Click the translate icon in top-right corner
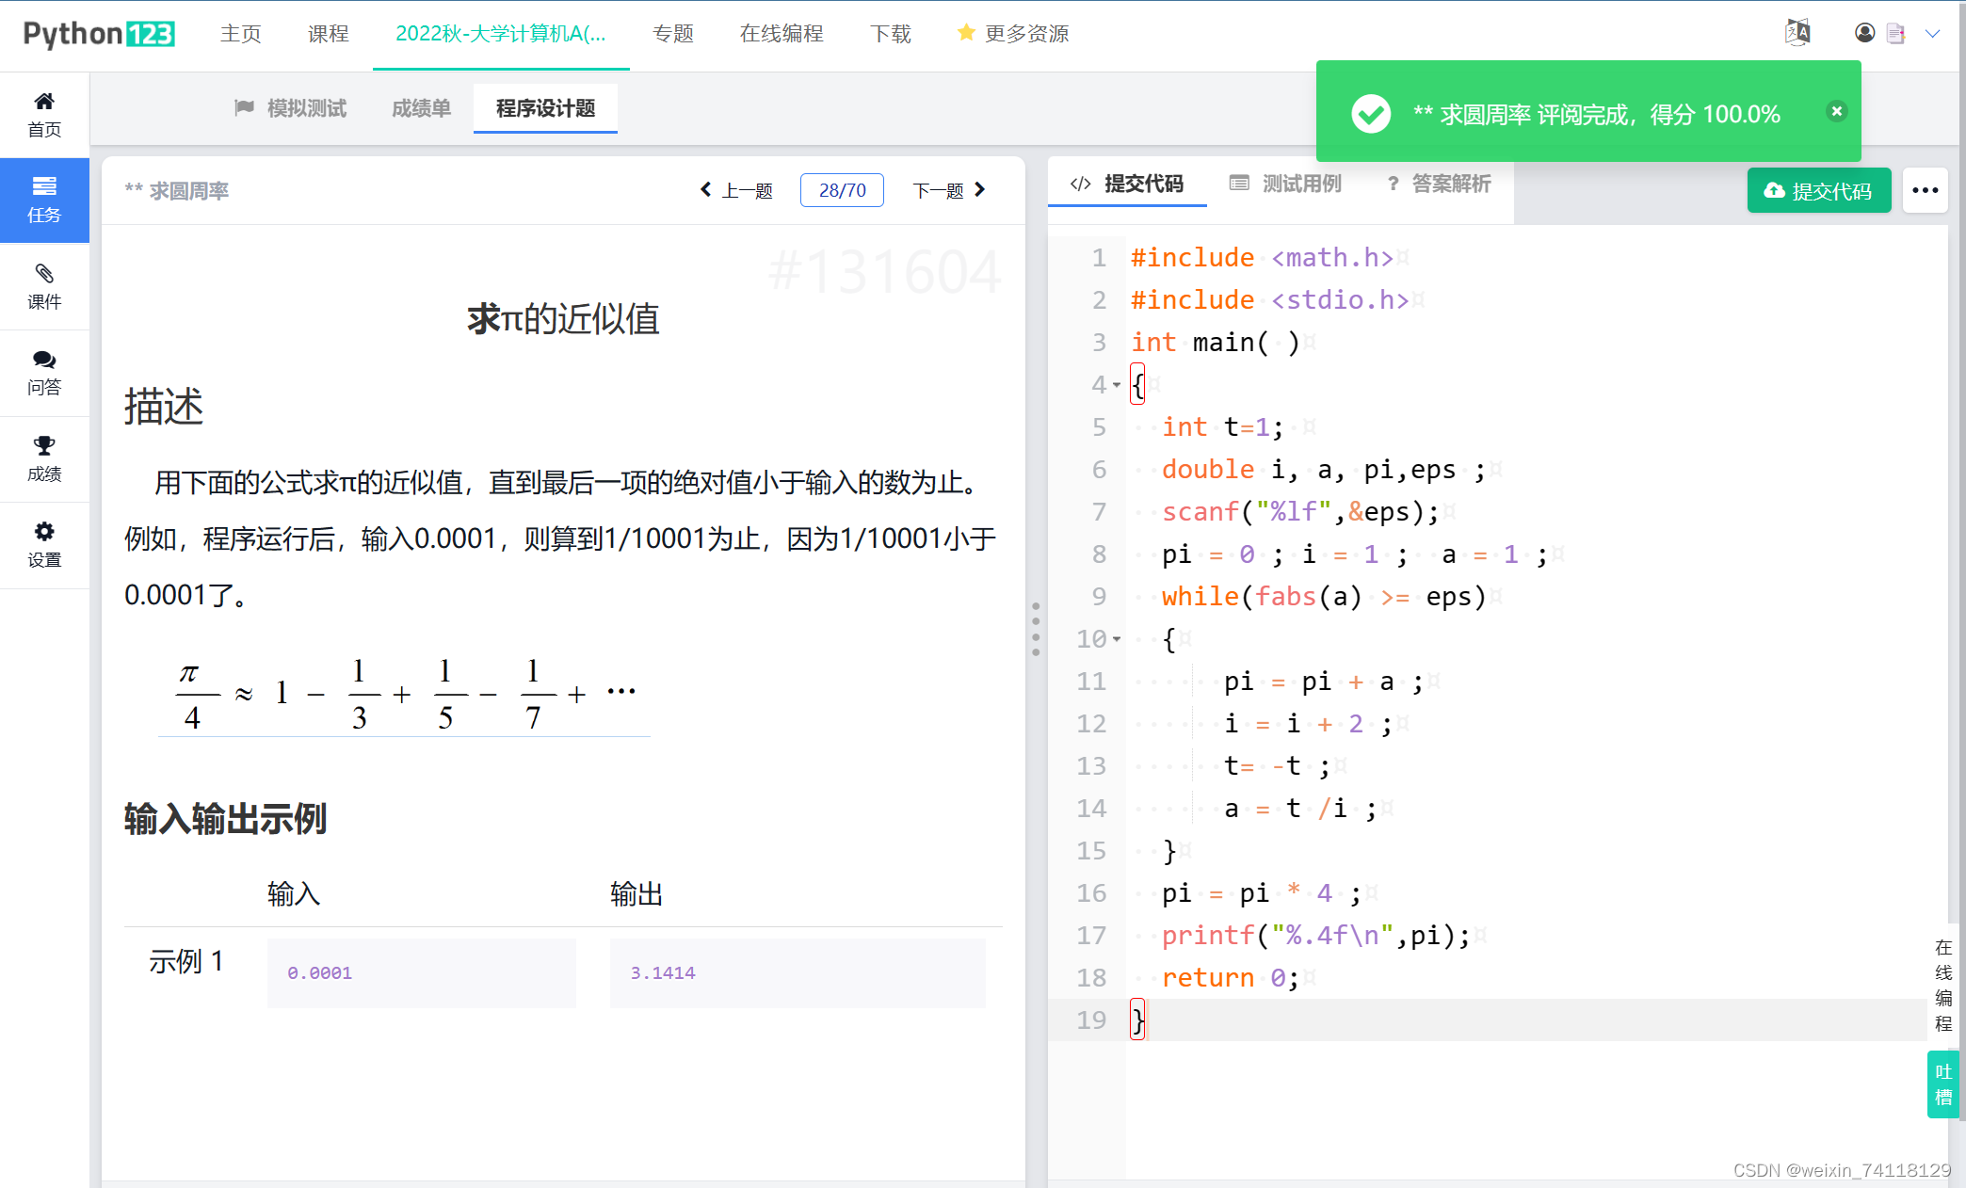The image size is (1966, 1188). coord(1797,31)
